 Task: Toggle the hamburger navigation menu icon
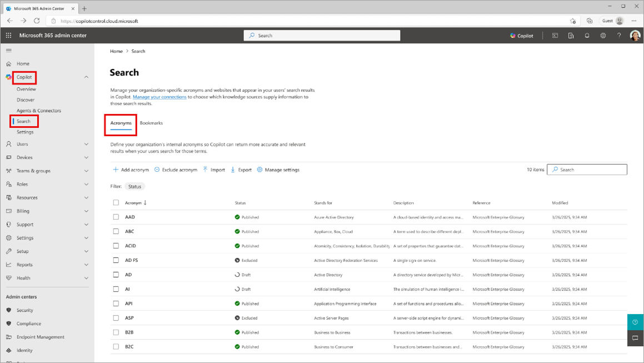click(x=9, y=51)
